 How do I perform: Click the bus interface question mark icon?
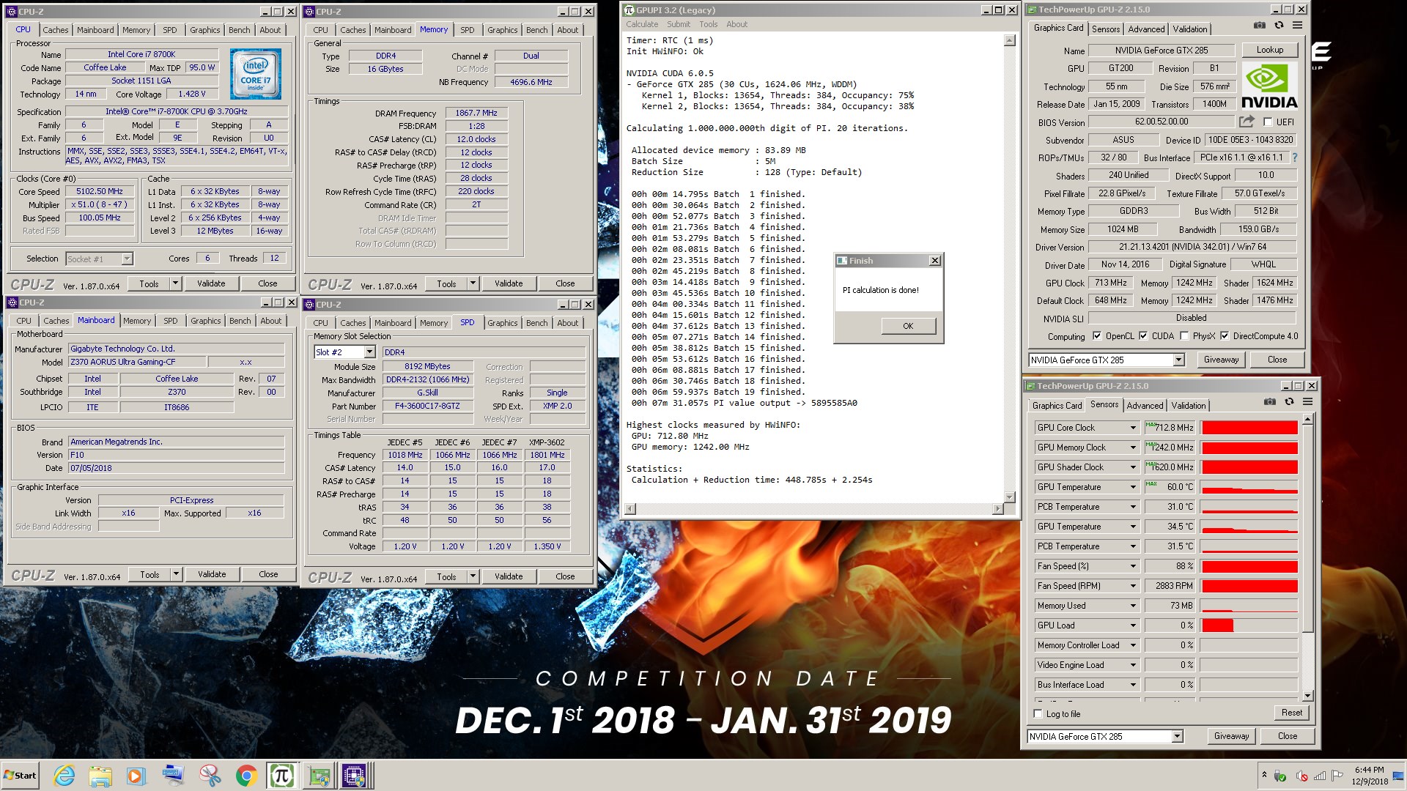pyautogui.click(x=1295, y=157)
